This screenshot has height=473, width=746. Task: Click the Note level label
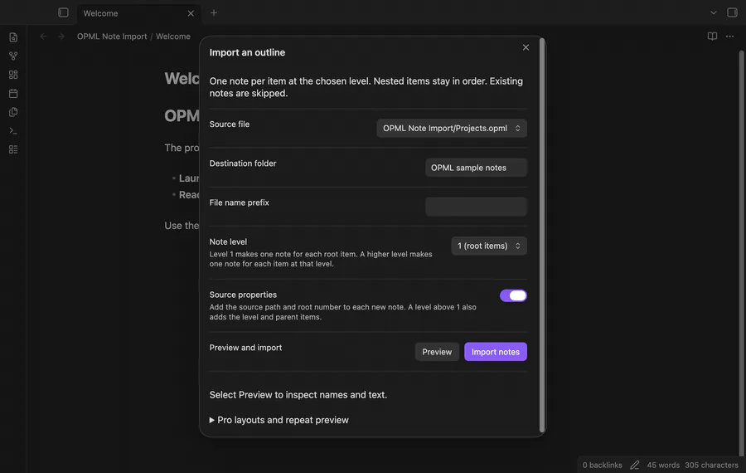228,241
